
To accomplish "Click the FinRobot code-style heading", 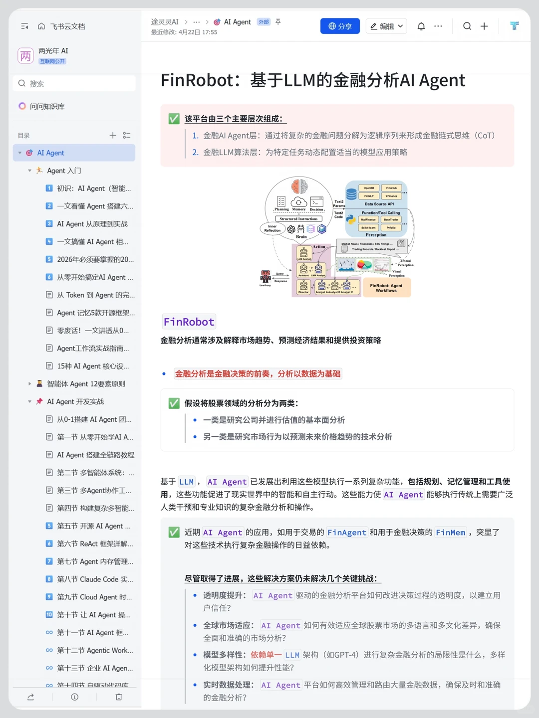I will coord(189,322).
